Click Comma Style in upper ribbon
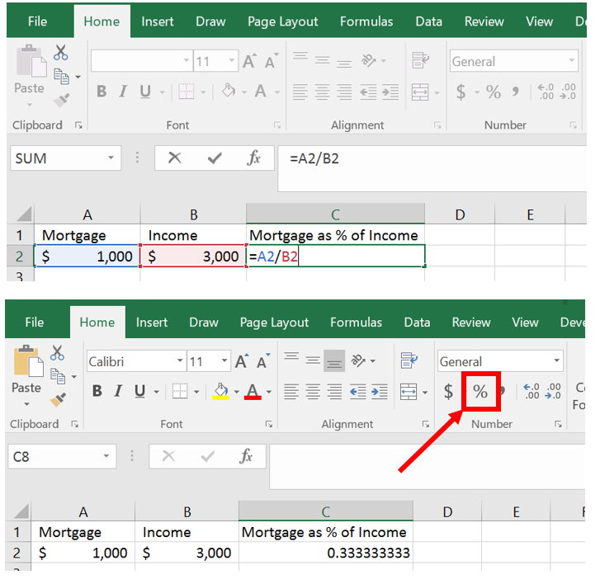Image resolution: width=600 pixels, height=584 pixels. click(x=516, y=92)
